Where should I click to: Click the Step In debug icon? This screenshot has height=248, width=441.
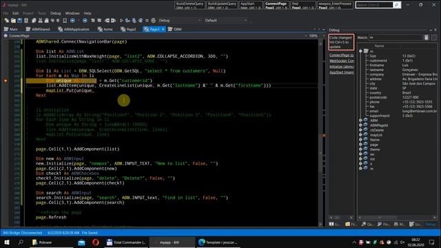pos(127,21)
